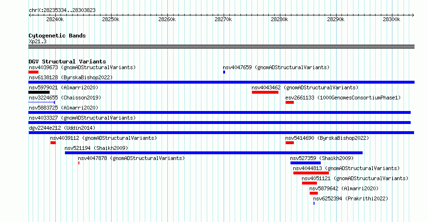Click the blue bar under nsv5883725
Screen dimensions: 428x222
tap(219, 112)
